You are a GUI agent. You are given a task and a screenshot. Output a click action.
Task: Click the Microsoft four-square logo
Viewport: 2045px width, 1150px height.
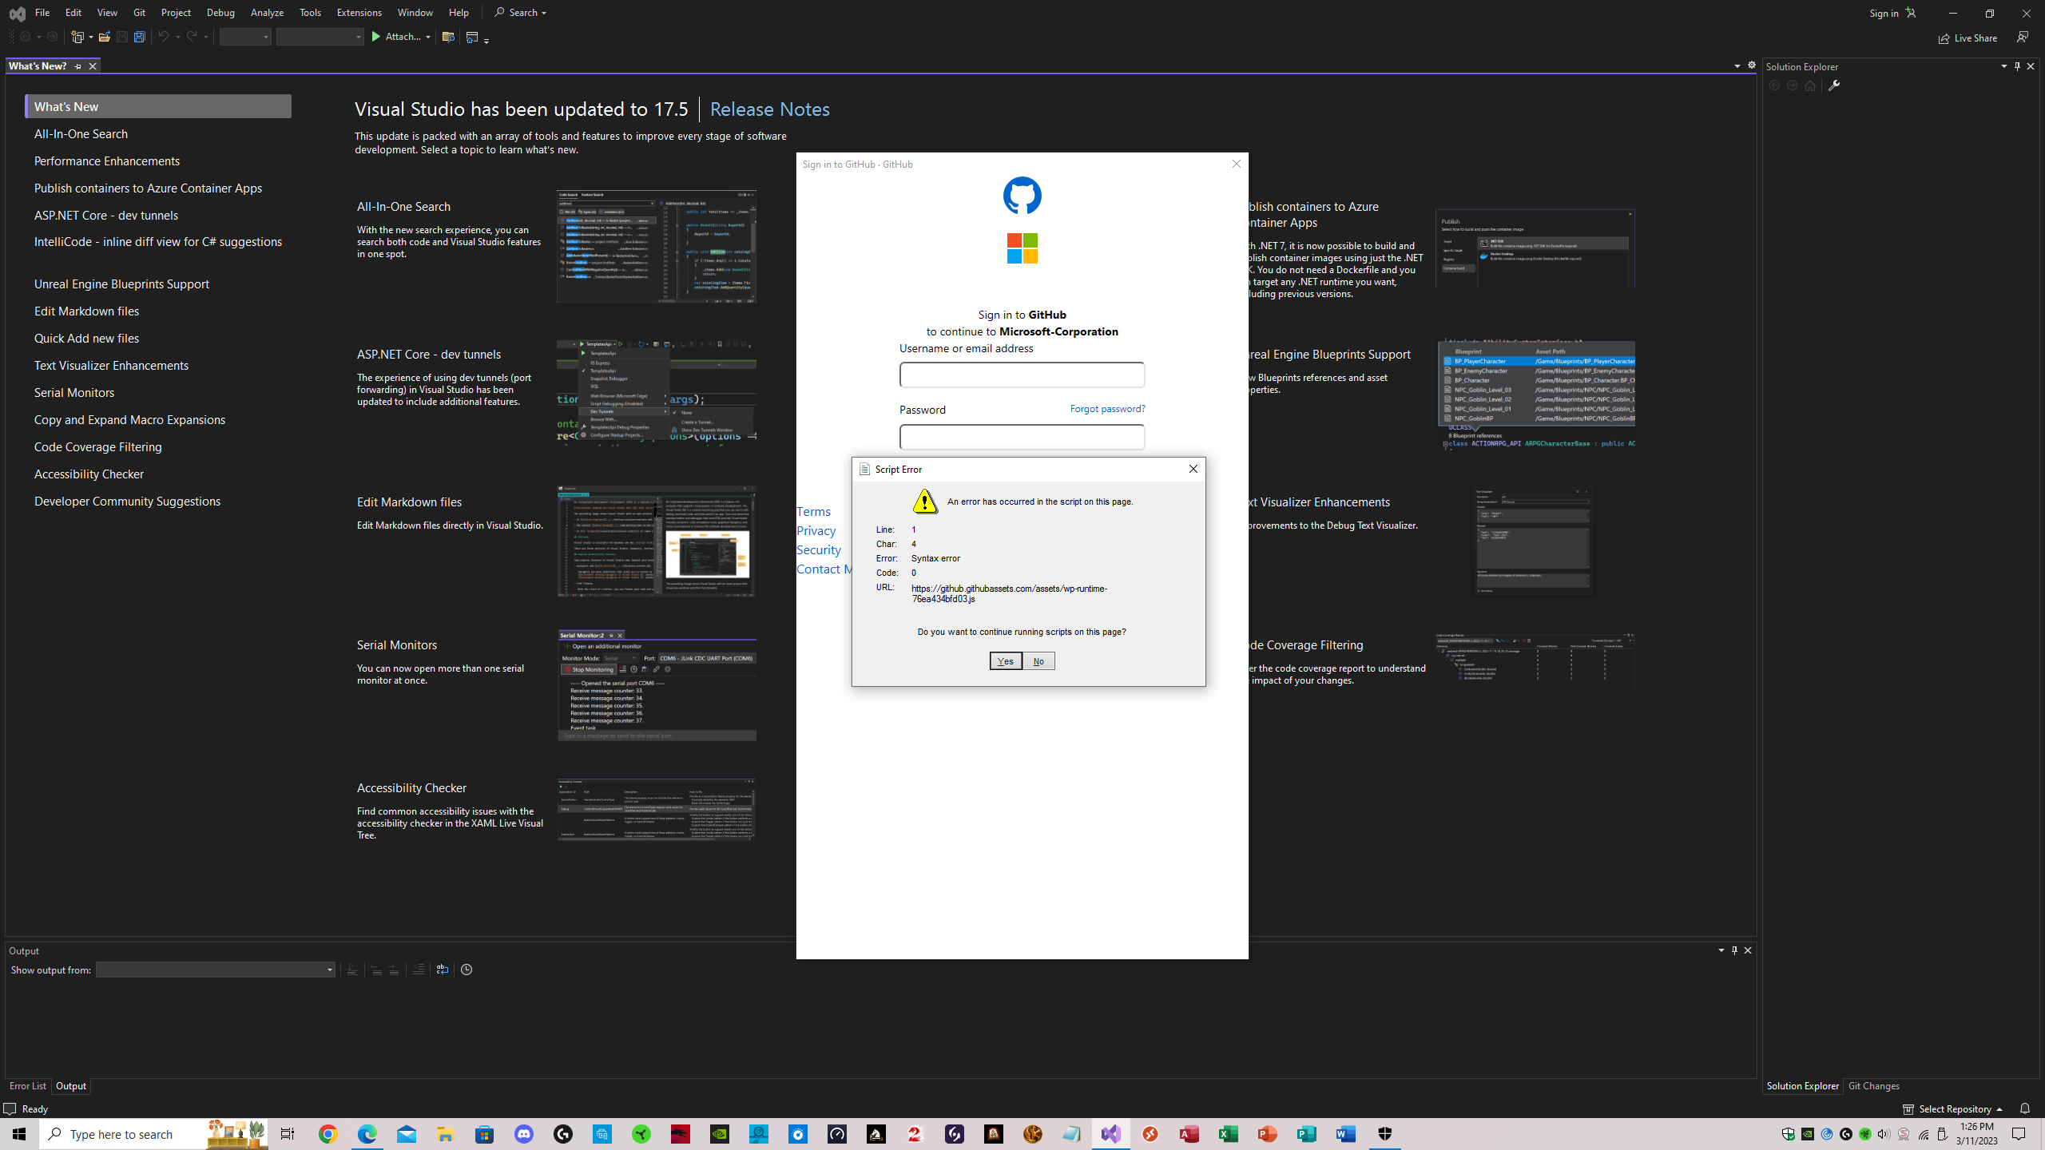pos(1022,248)
